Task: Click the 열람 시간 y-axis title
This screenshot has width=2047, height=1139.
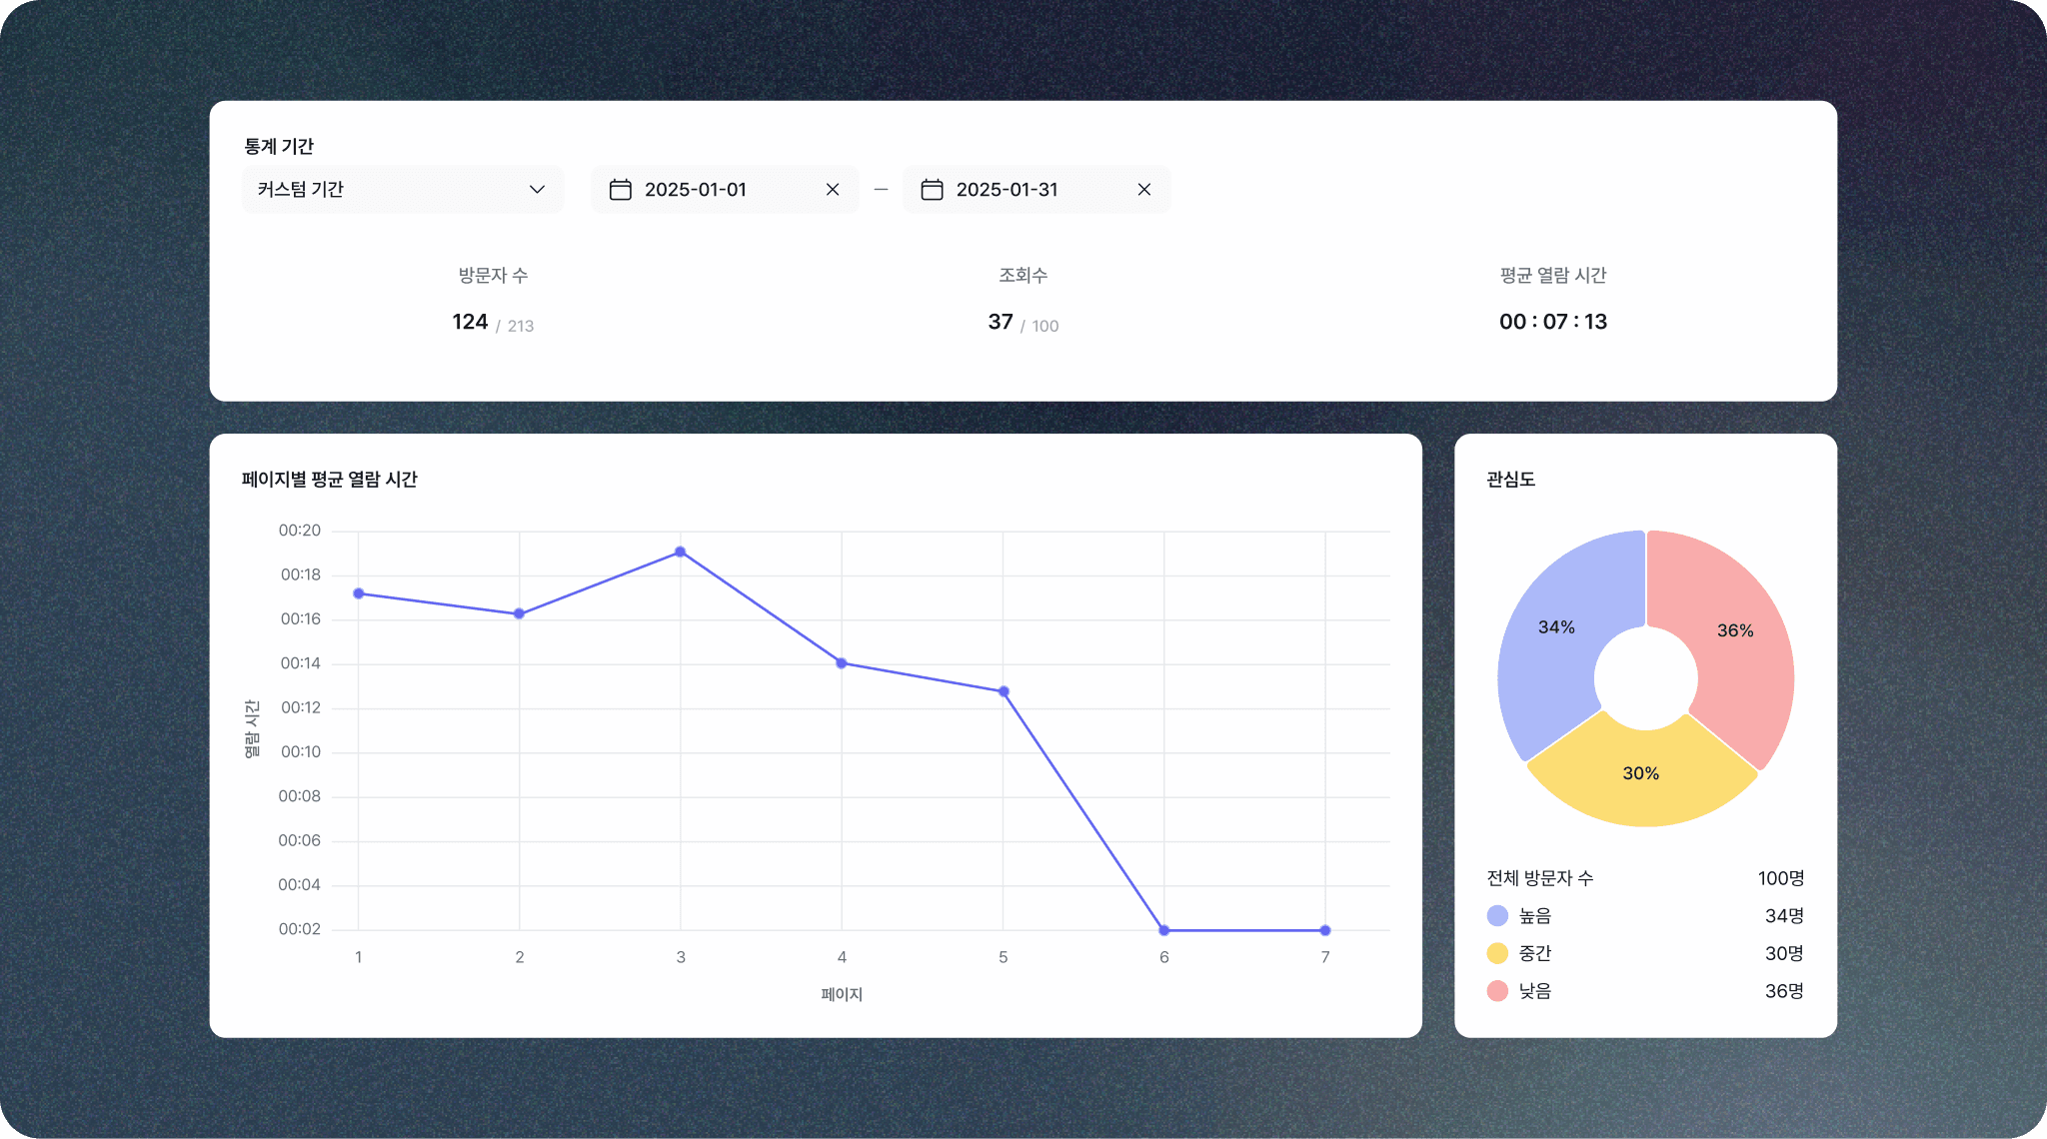Action: [252, 728]
